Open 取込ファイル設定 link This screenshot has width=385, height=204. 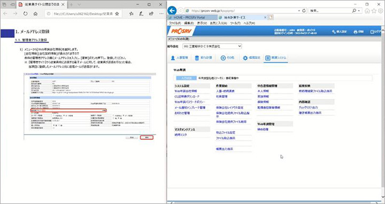coord(226,132)
